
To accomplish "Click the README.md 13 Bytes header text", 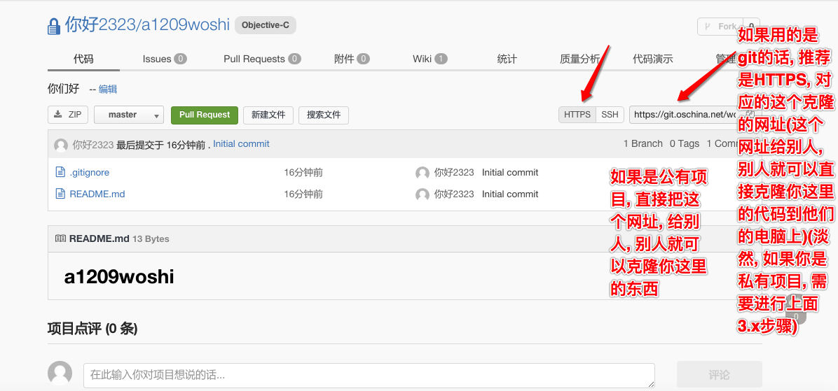I will coord(118,239).
